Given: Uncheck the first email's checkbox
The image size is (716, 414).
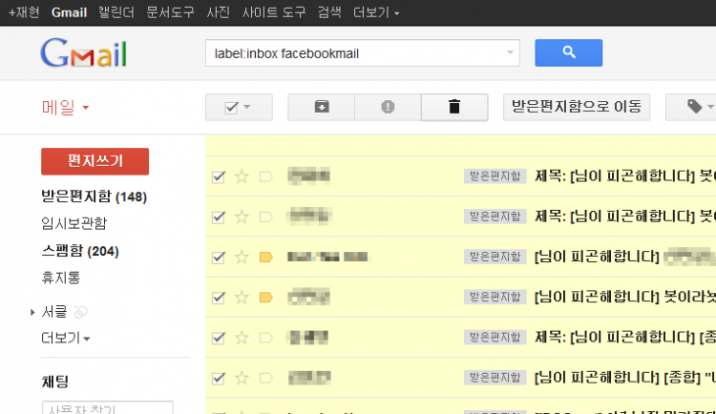Looking at the screenshot, I should 219,176.
